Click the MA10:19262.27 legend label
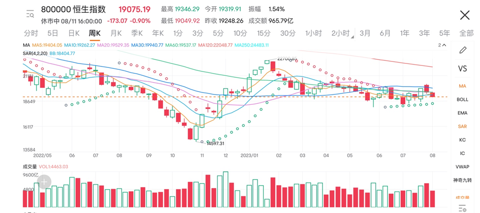This screenshot has height=213, width=480. tap(80, 45)
